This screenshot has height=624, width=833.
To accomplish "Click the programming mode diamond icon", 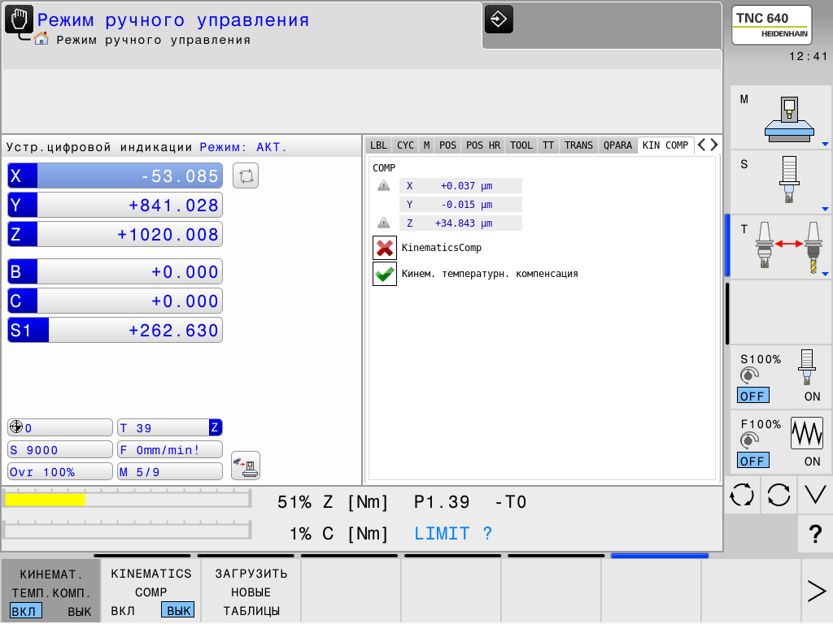I will coord(499,19).
